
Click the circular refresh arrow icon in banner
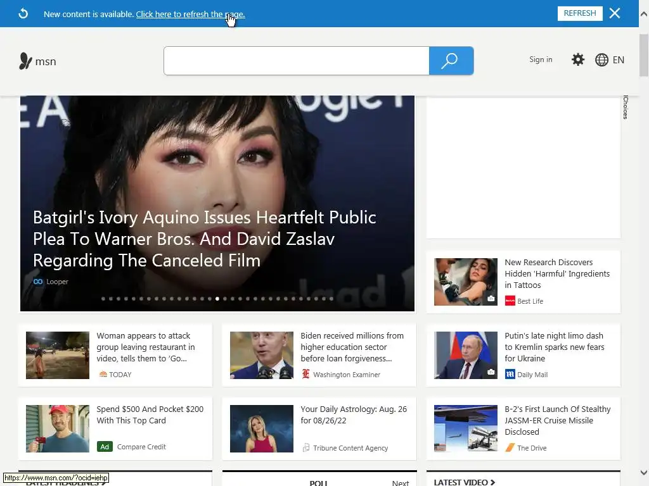point(23,14)
